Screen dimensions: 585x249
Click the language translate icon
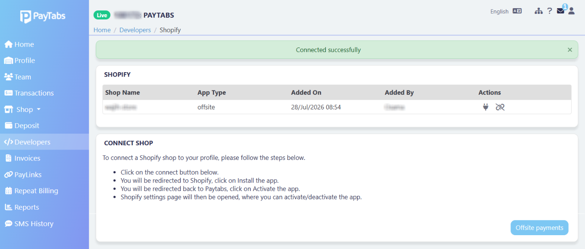517,11
